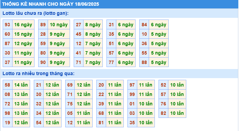Click the '9 ngày' cell beside number 80
Screen dimensions: 239x131
point(59,53)
